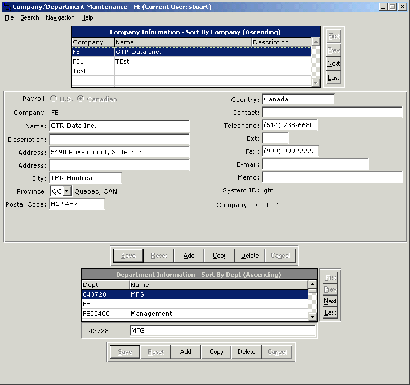Sort companies by the Description column header
Image resolution: width=410 pixels, height=385 pixels.
(281, 42)
